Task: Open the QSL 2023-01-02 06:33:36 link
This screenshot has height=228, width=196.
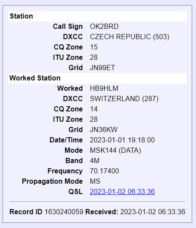Action: (x=122, y=191)
